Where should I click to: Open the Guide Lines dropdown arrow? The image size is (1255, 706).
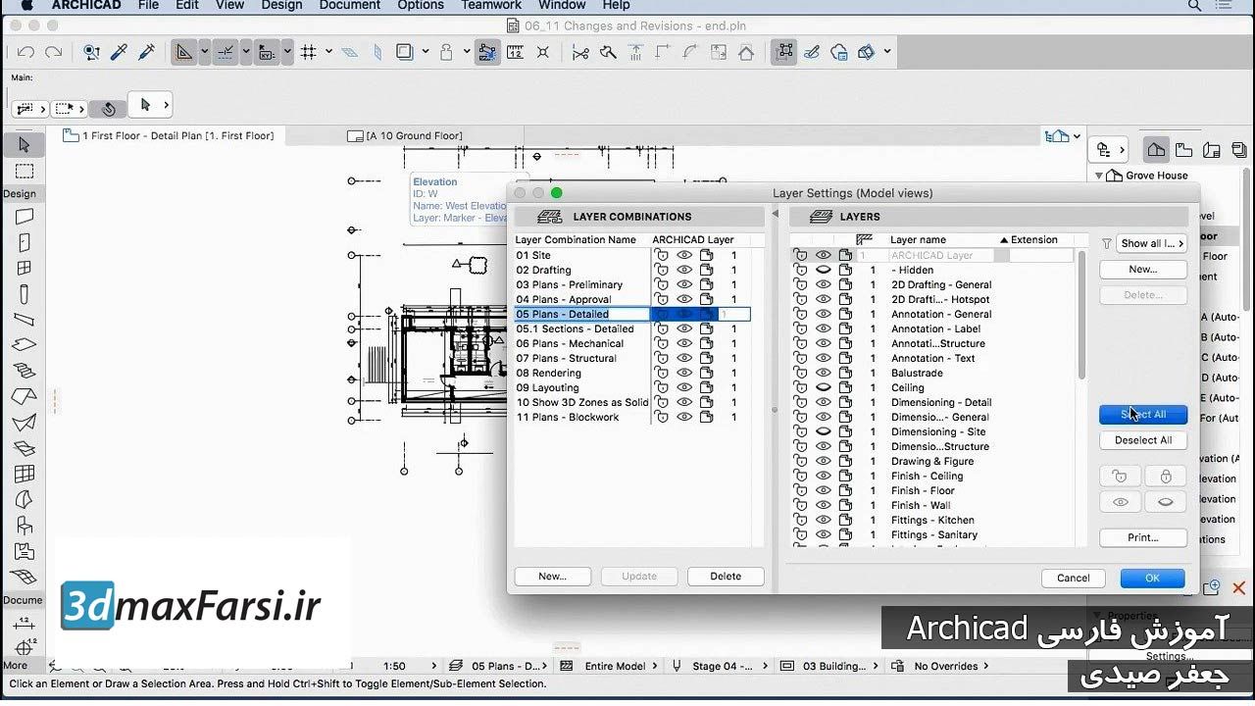tap(204, 52)
